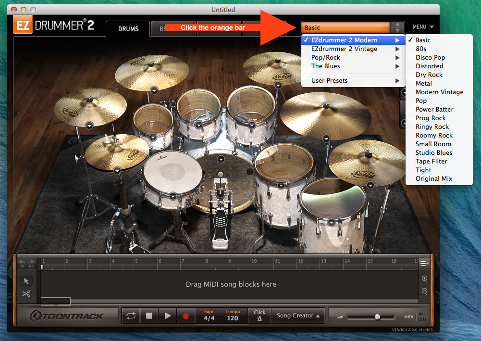This screenshot has height=341, width=481.
Task: Select the Ringy Rock preset
Action: click(x=439, y=126)
